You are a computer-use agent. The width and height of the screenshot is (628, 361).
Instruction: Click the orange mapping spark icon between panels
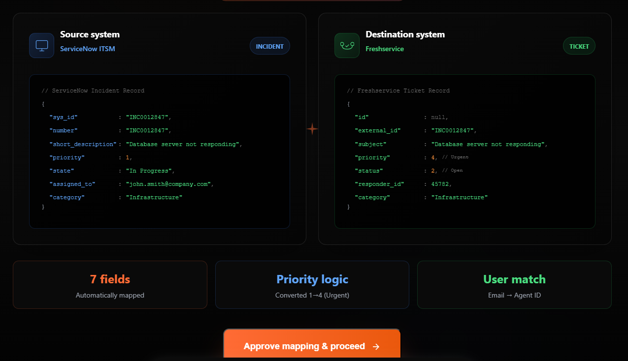pyautogui.click(x=312, y=128)
